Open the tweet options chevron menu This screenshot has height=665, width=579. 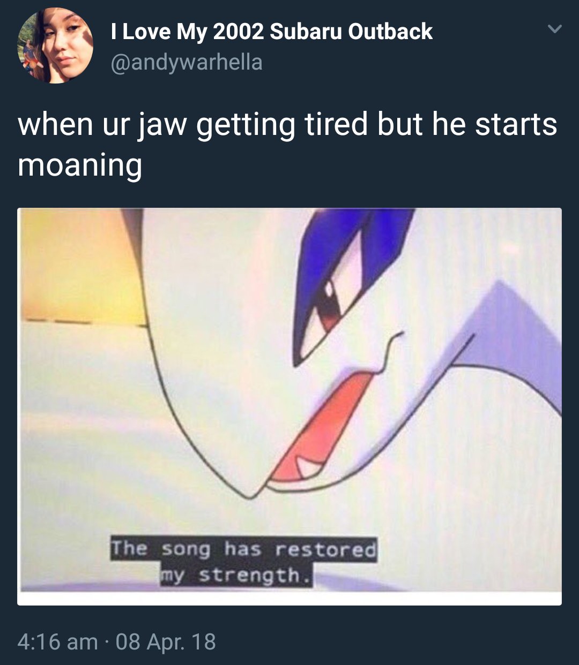point(555,29)
